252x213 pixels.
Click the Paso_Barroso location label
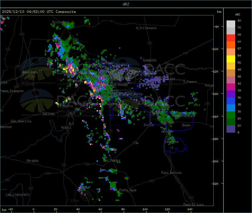tap(171, 173)
